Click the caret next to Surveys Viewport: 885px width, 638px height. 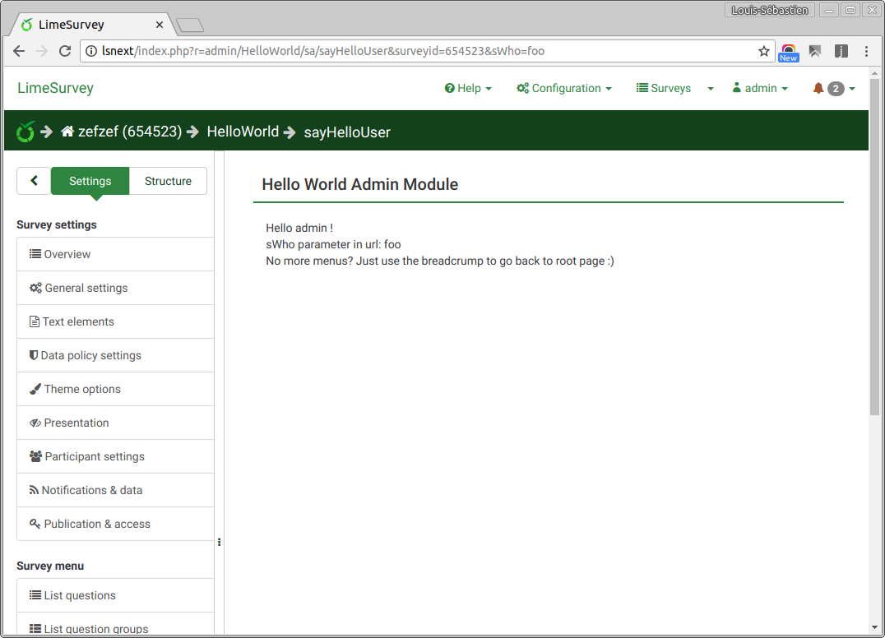(x=711, y=89)
